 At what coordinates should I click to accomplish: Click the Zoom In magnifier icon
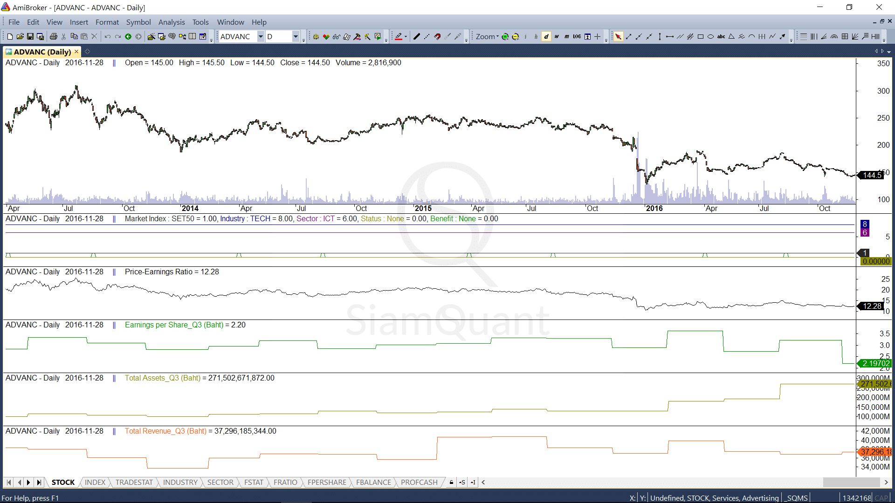click(505, 37)
